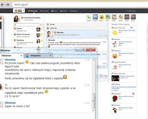
Task: Close the Sebastian tab in the popup chat
Action: click(51, 56)
